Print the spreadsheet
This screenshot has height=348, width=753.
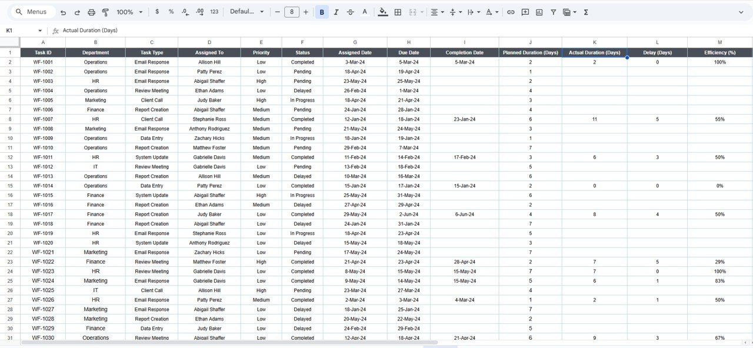(91, 12)
